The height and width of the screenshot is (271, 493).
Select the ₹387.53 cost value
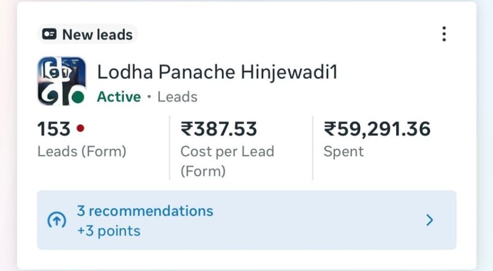[x=219, y=129]
